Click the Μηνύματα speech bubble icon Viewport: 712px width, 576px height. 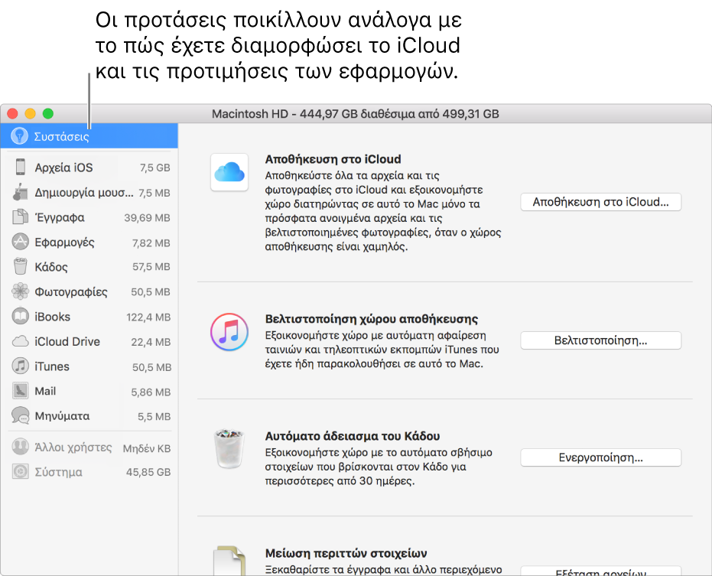[20, 415]
